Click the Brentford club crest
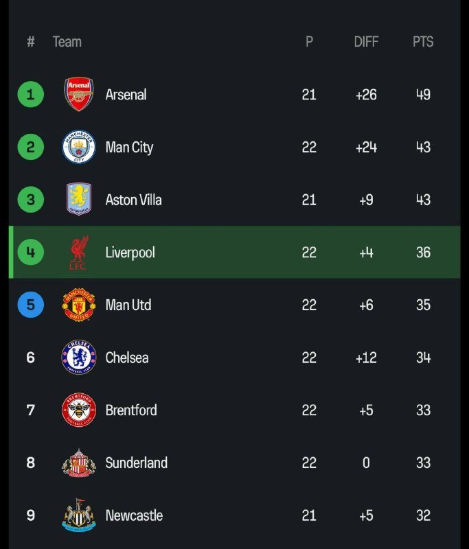The width and height of the screenshot is (469, 549). (x=79, y=410)
